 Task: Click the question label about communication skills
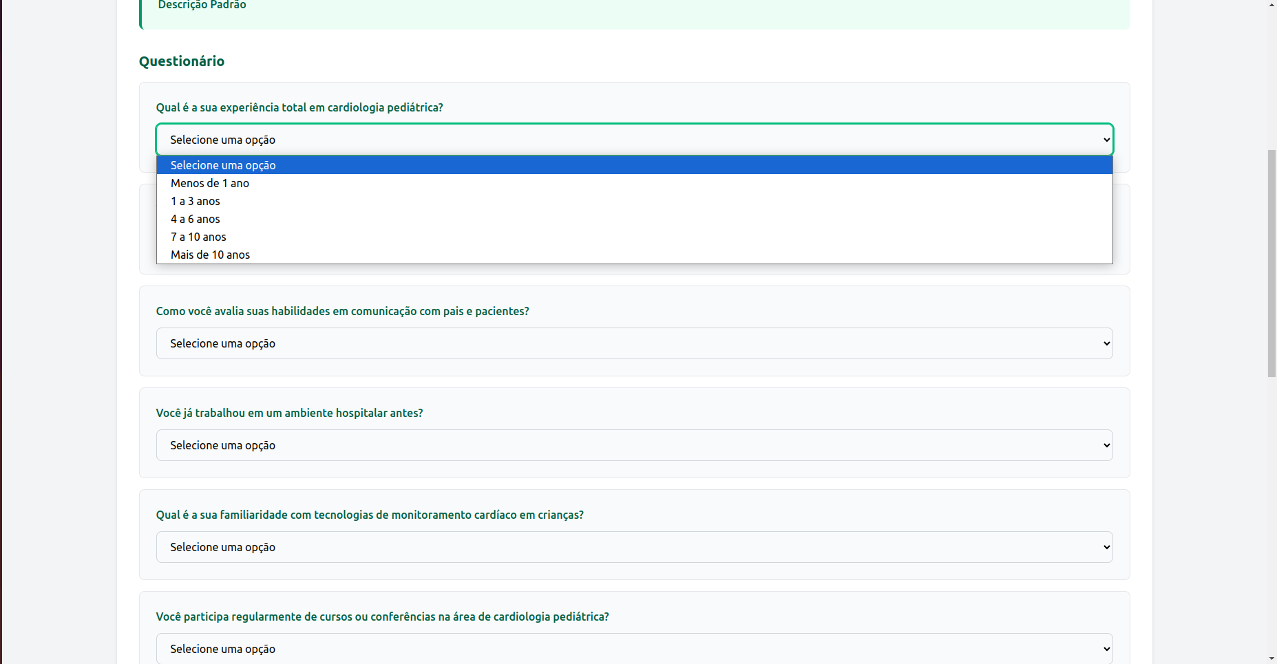pyautogui.click(x=342, y=311)
